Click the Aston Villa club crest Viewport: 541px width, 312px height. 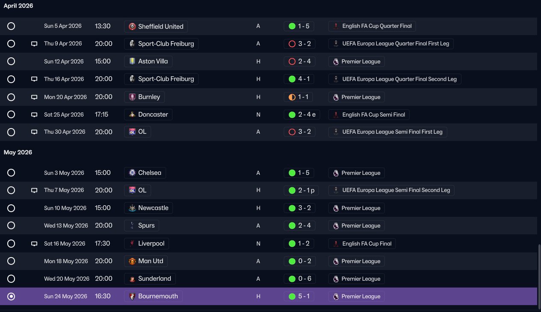(x=132, y=62)
